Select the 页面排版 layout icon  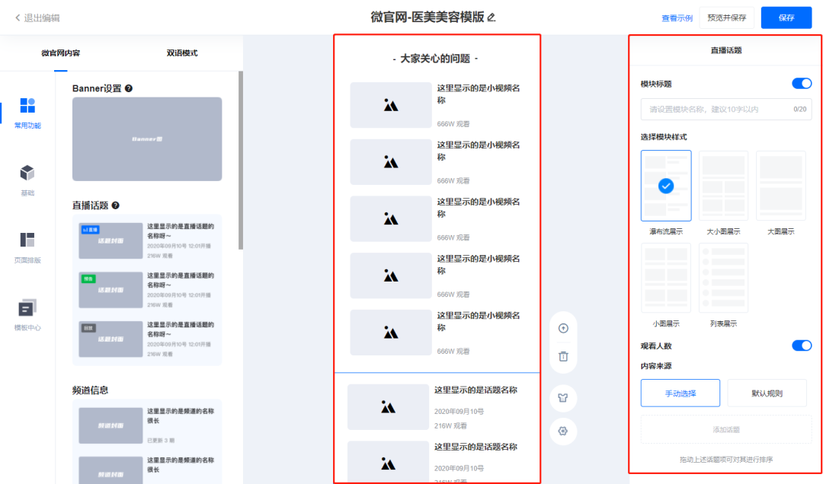[27, 240]
